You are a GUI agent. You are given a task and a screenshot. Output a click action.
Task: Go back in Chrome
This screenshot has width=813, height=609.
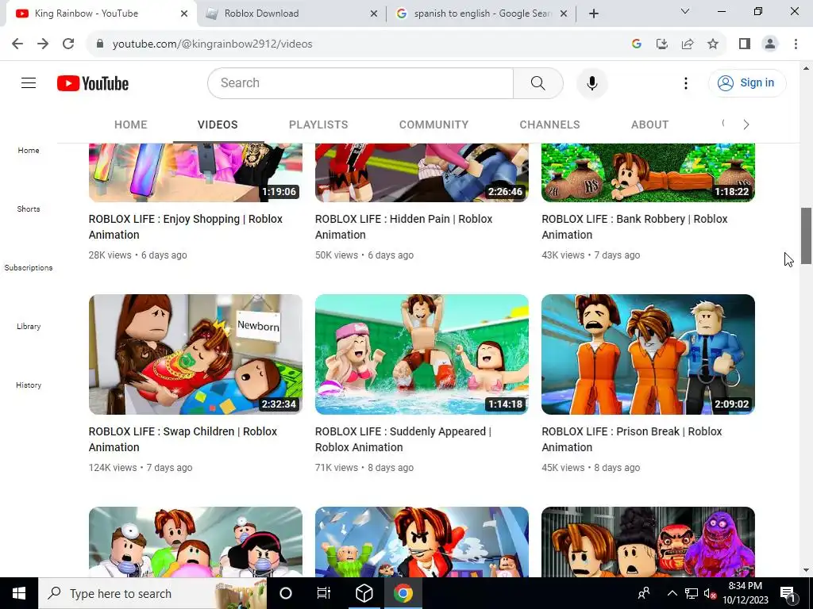click(17, 44)
